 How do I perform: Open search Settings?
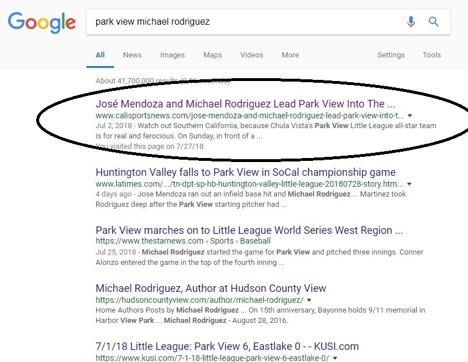tap(391, 55)
